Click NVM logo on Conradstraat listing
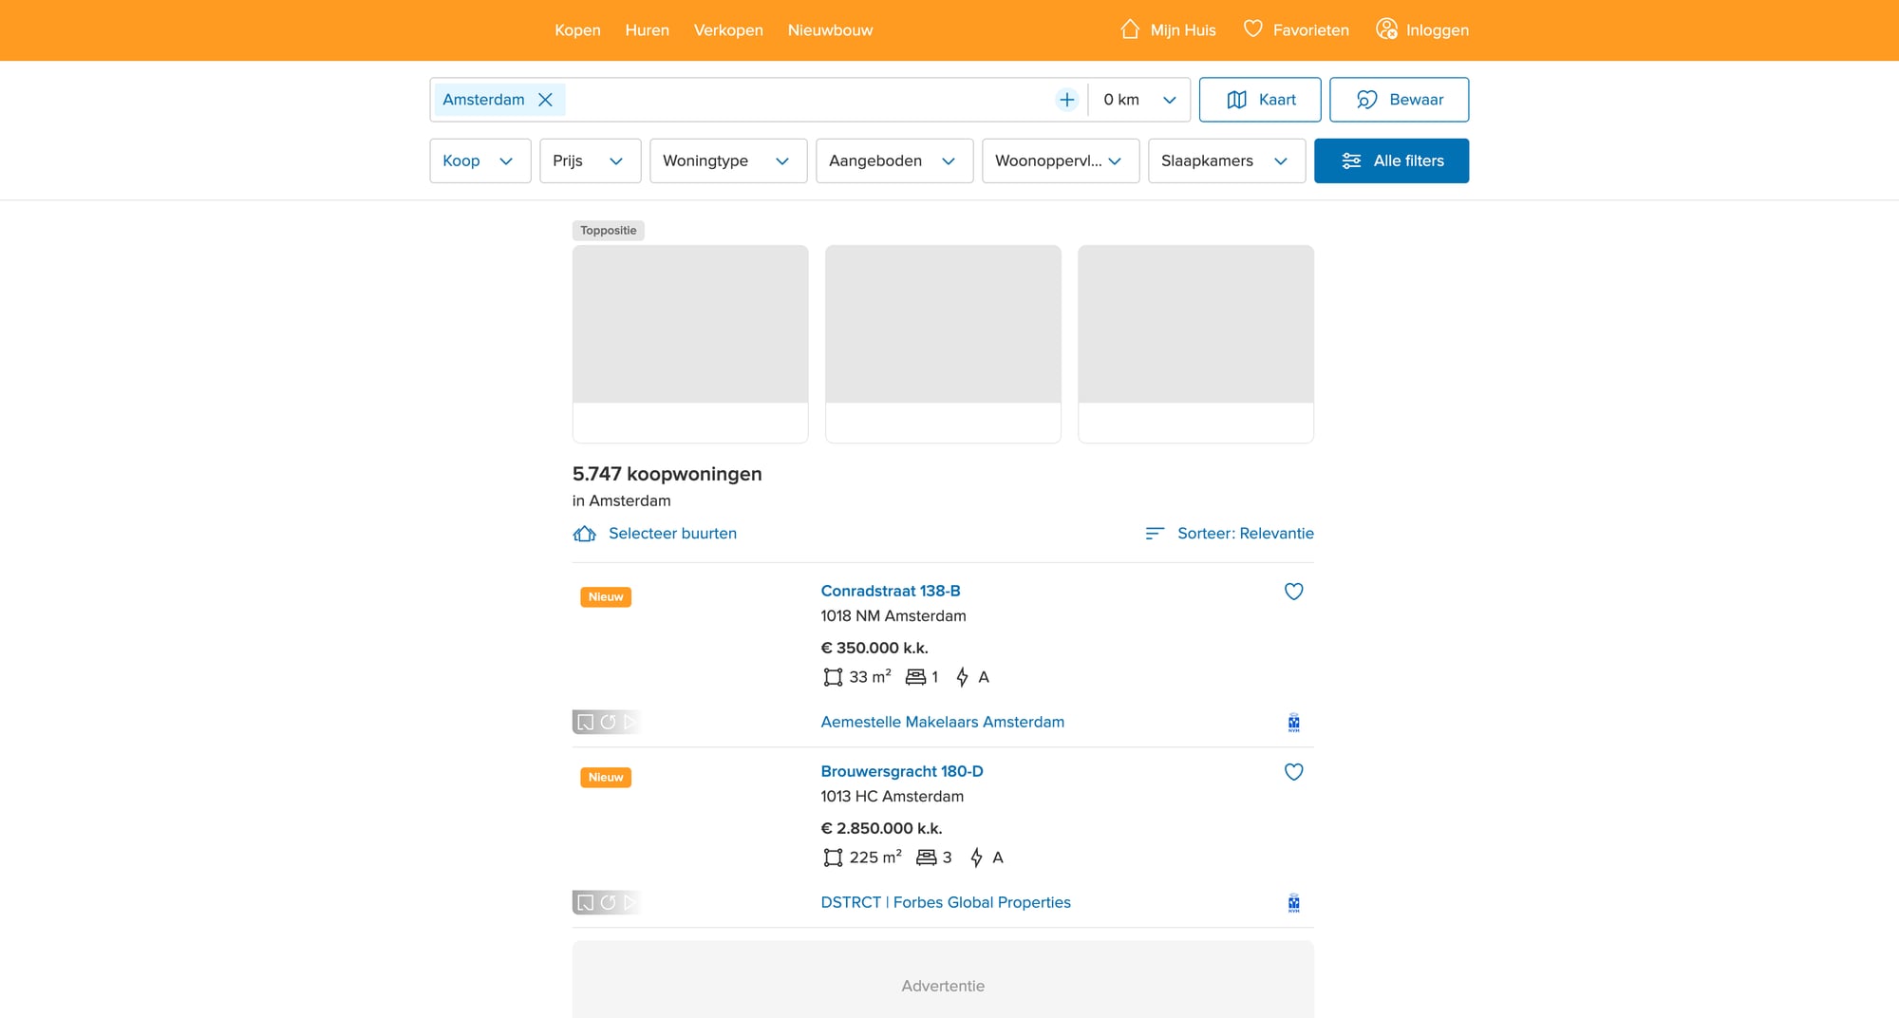The image size is (1899, 1018). [x=1293, y=723]
